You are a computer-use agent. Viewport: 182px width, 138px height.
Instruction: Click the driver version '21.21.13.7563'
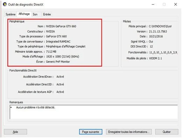pos(158,31)
